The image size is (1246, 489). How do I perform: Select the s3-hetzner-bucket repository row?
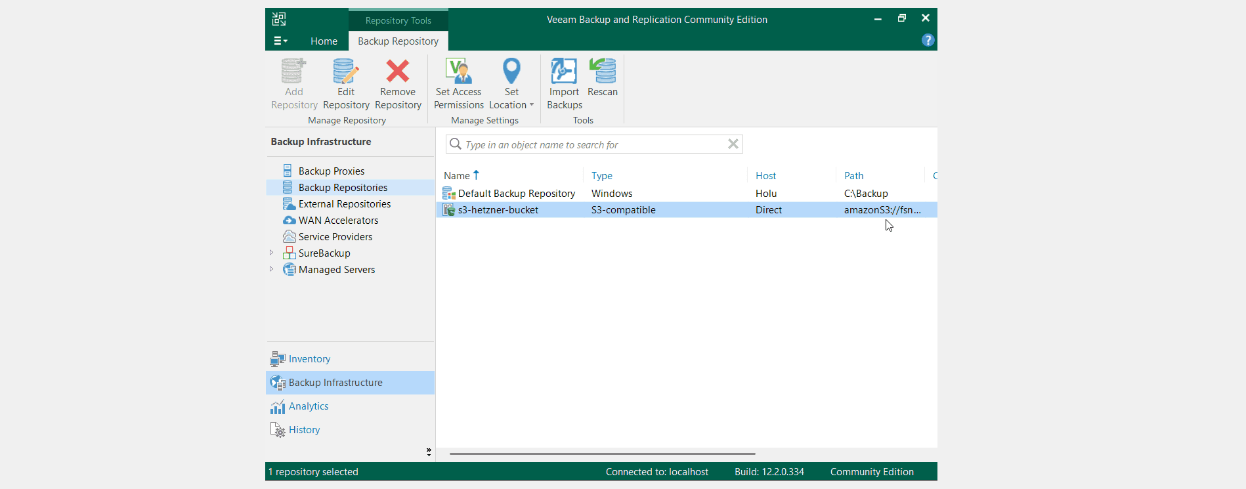687,210
